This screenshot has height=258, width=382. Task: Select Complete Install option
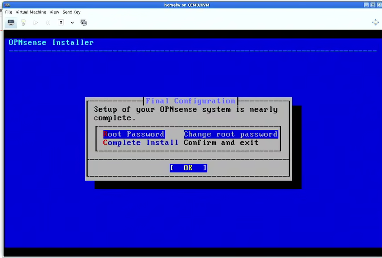141,142
